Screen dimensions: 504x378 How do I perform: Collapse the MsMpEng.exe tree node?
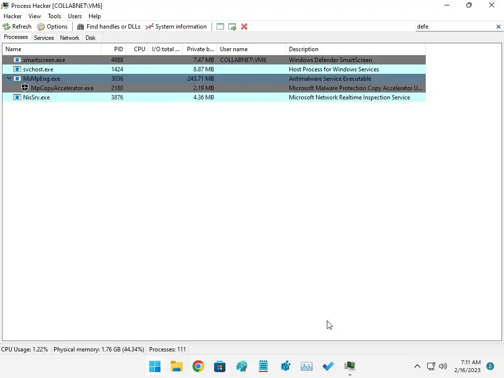(x=9, y=78)
